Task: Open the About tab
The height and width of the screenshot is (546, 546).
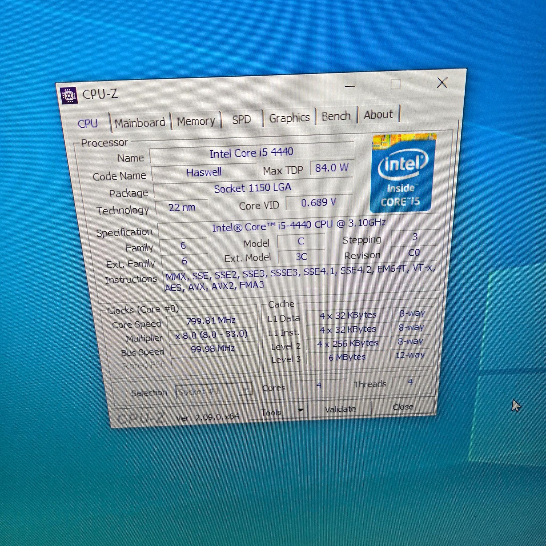Action: (378, 114)
